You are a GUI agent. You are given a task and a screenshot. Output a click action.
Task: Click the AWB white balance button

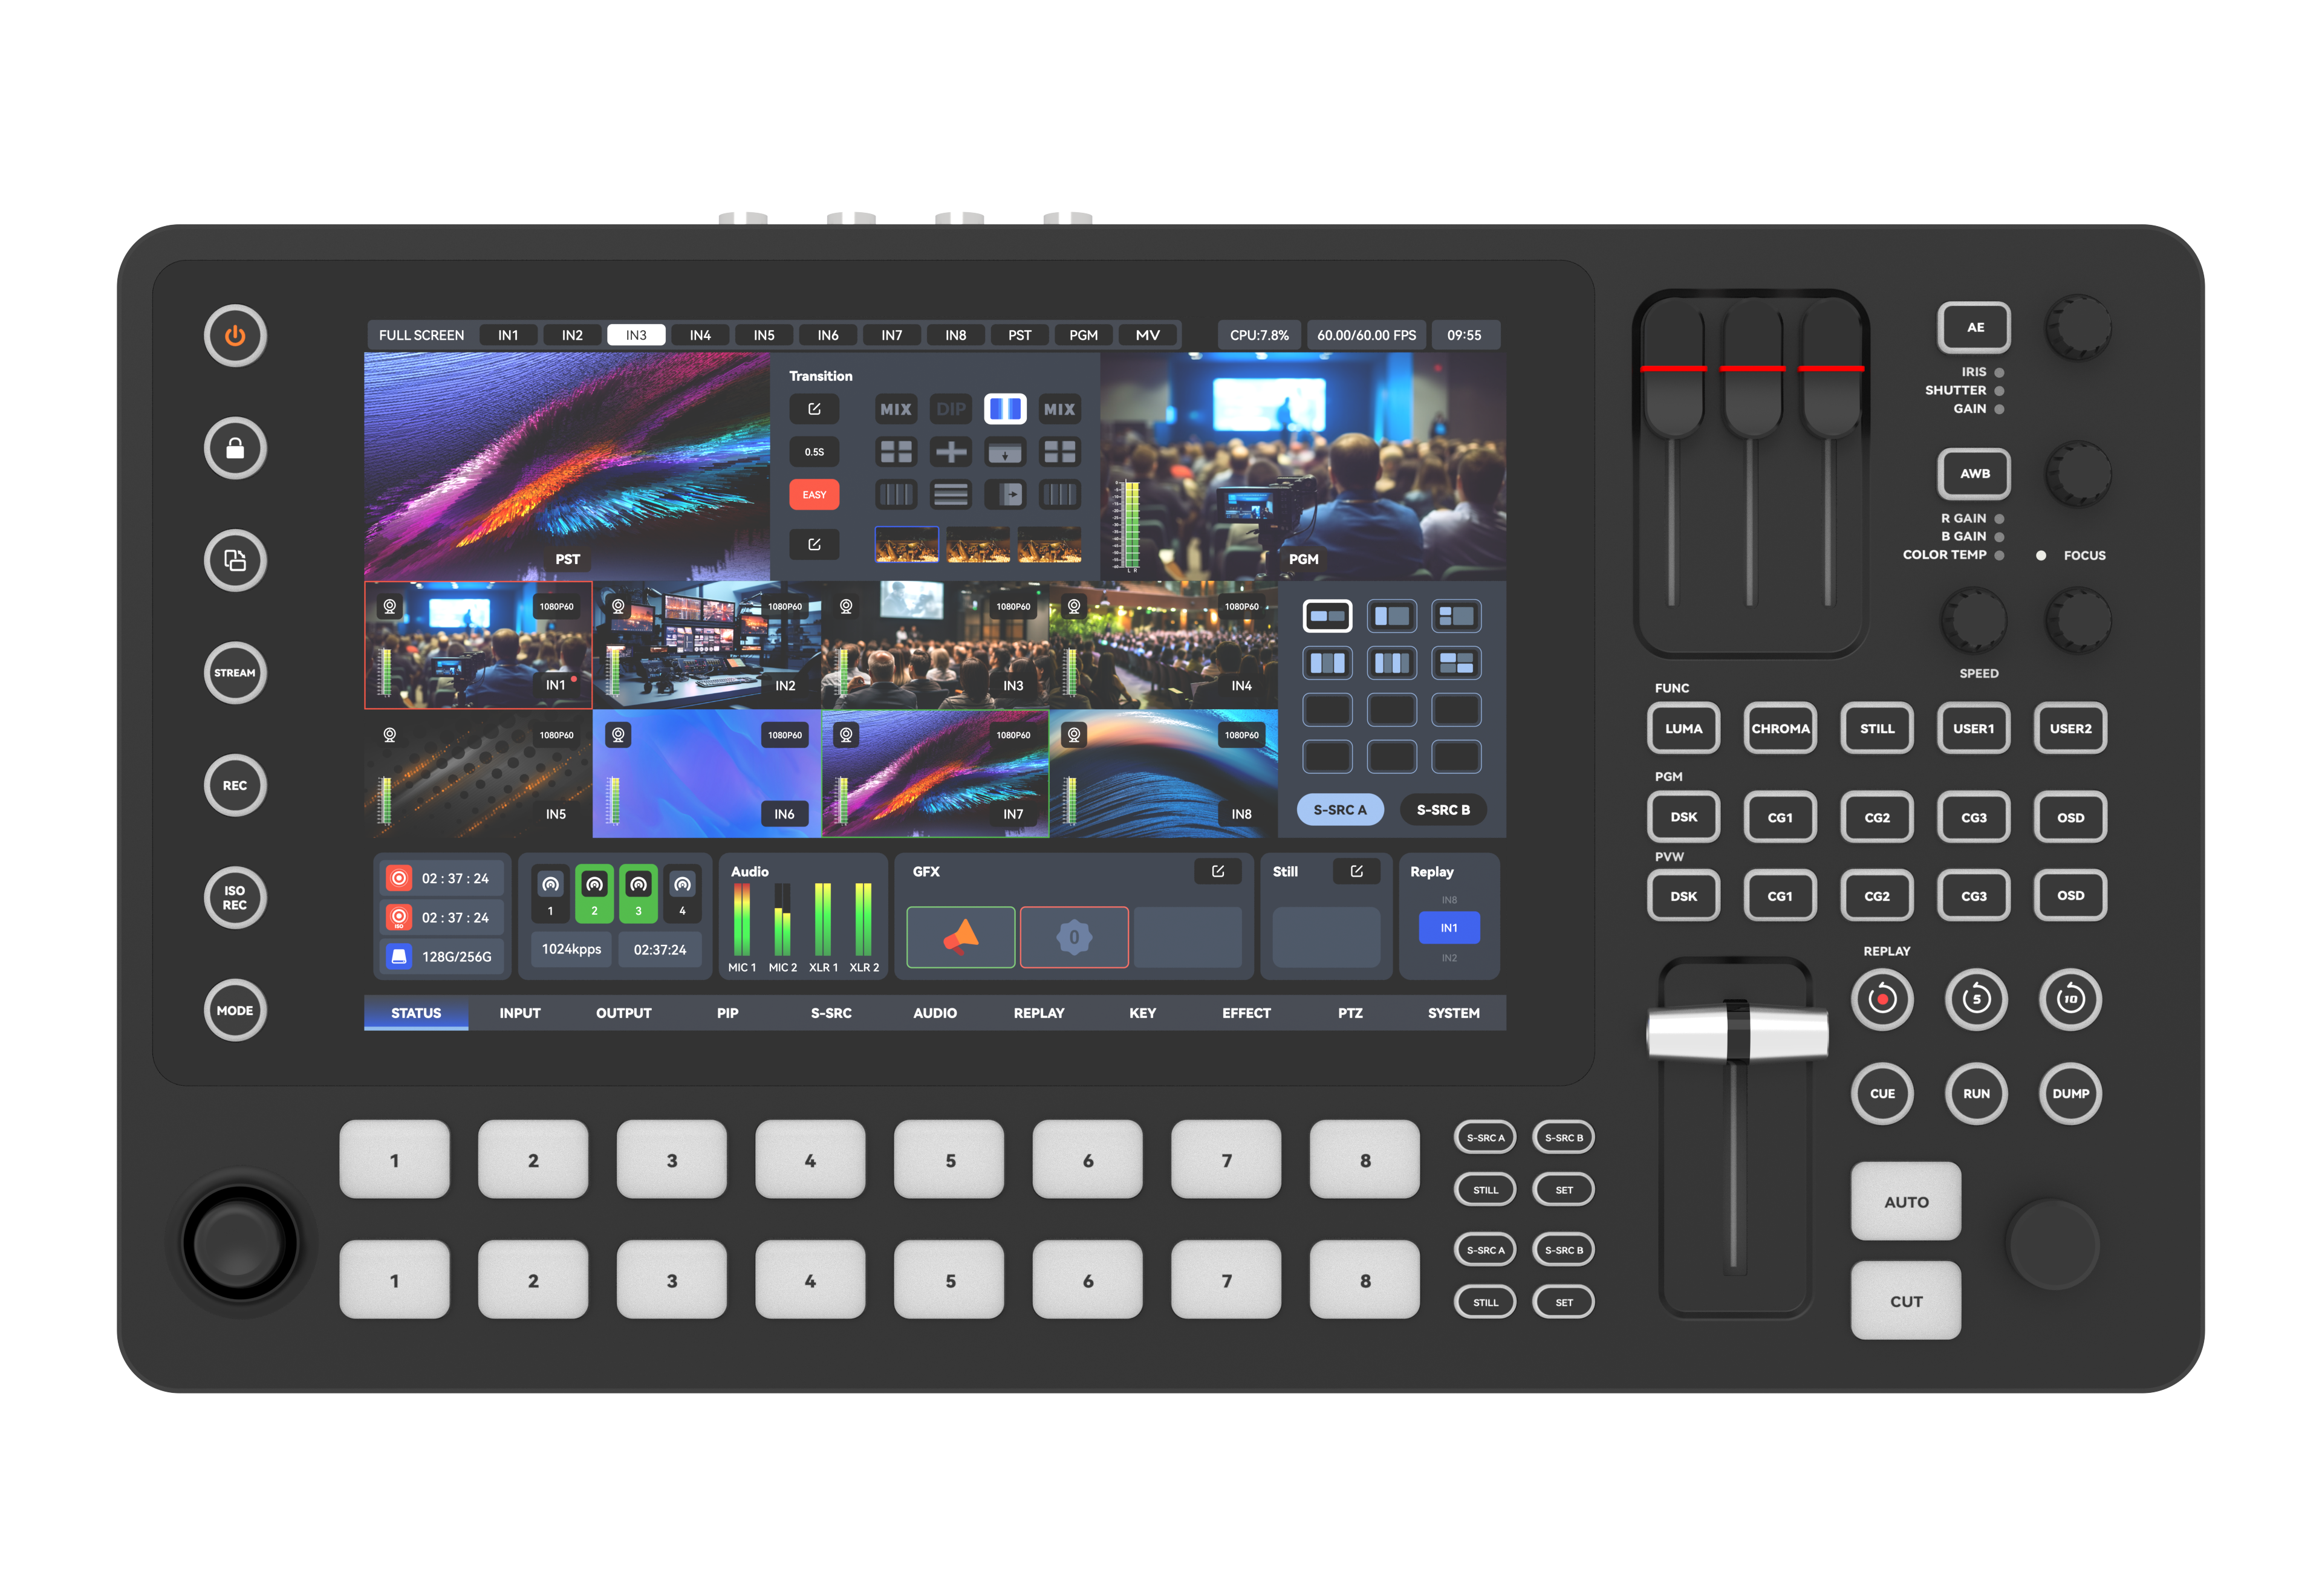coord(1975,473)
